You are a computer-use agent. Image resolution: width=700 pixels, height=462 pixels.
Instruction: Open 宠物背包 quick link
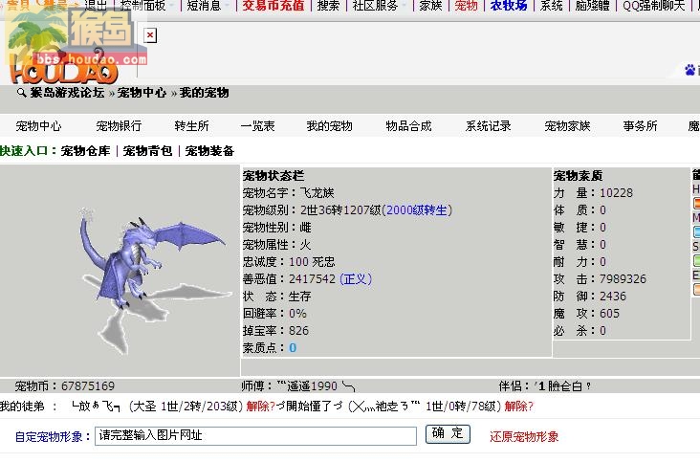pos(147,151)
